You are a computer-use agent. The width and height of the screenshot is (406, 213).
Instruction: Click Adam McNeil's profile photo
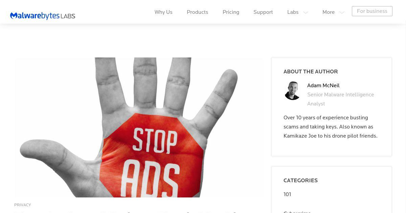pyautogui.click(x=293, y=91)
